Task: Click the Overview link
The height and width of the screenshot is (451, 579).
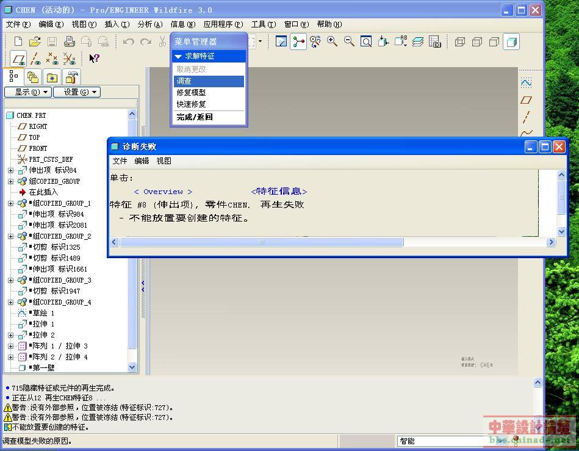Action: click(x=164, y=192)
